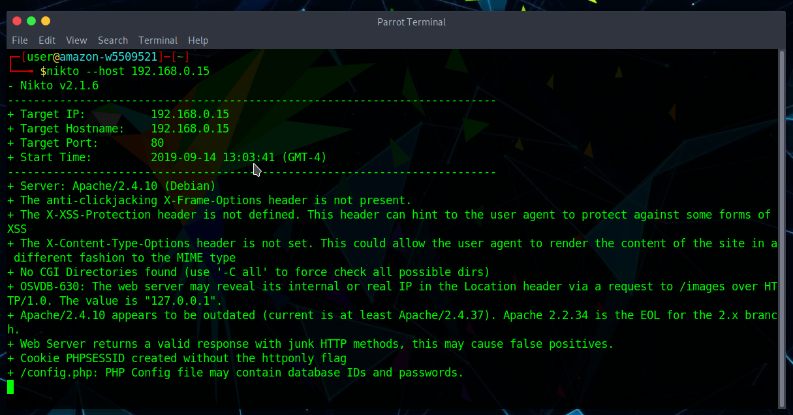The image size is (793, 415).
Task: Open the View menu
Action: coord(76,40)
